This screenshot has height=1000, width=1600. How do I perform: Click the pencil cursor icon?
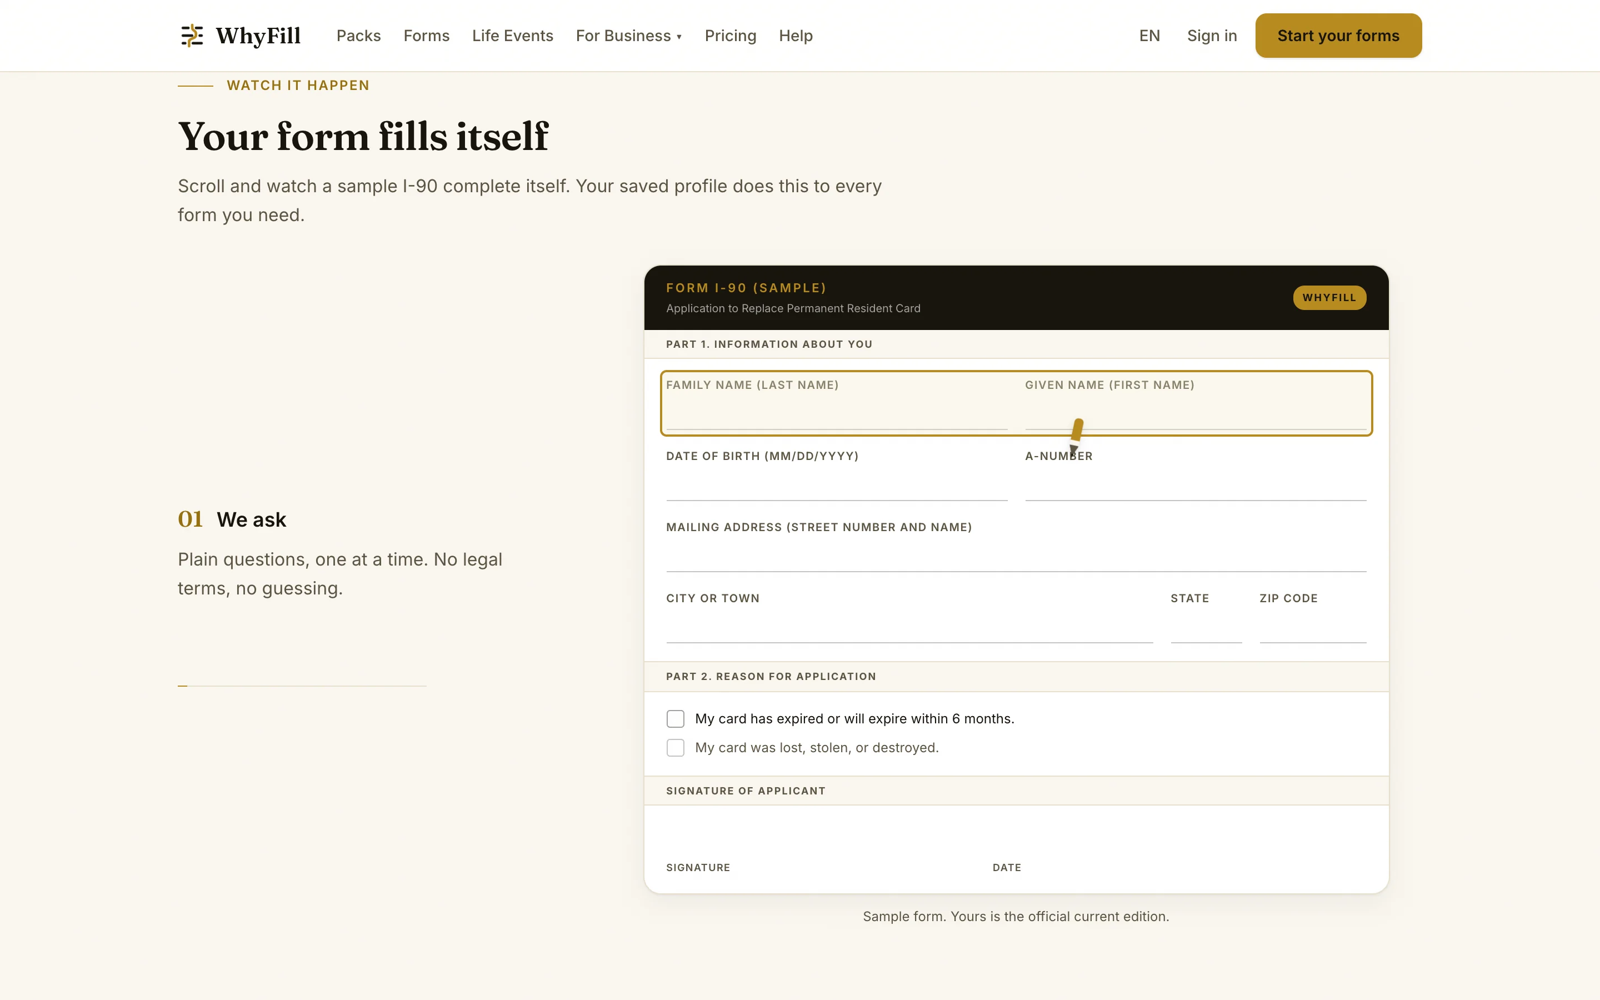coord(1076,437)
